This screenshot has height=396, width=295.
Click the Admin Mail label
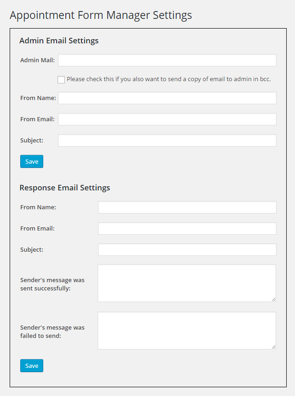click(38, 60)
